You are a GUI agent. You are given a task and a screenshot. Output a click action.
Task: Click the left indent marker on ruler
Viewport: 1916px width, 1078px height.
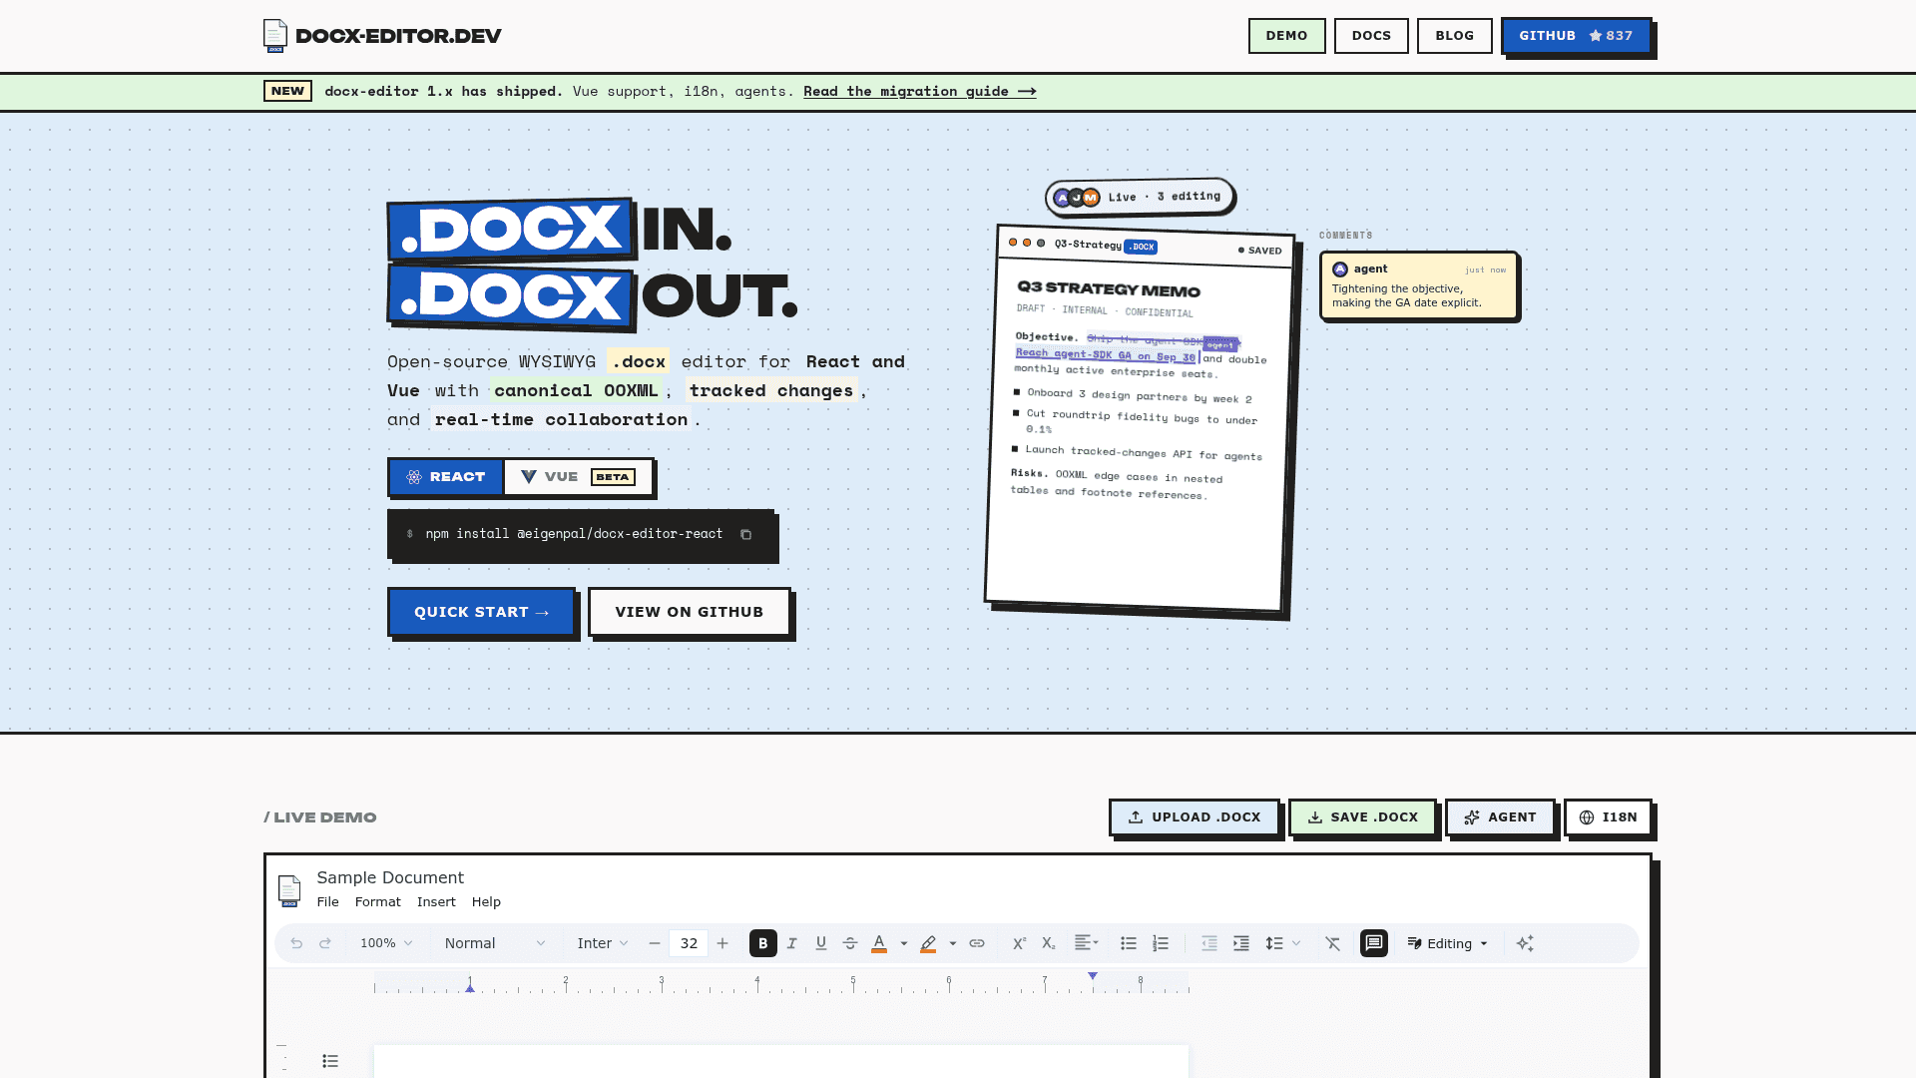click(470, 988)
